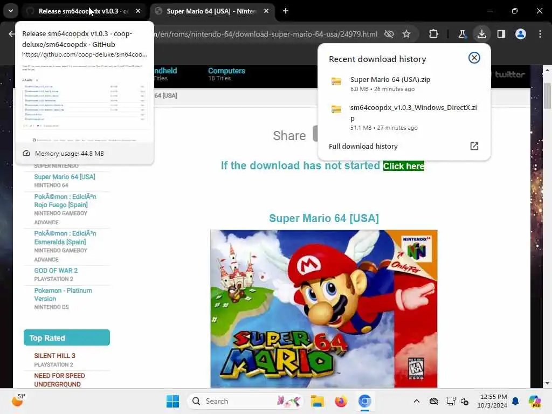The image size is (552, 414).
Task: Open the notifications bell icon
Action: 515,401
